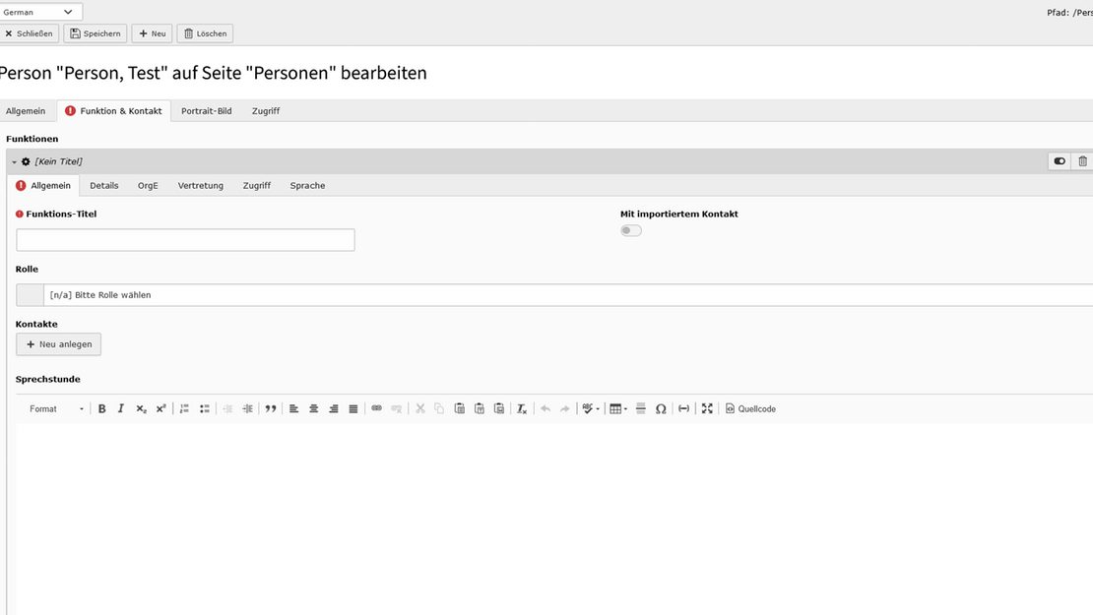This screenshot has width=1093, height=615.
Task: Click the Speichern button
Action: coord(96,33)
